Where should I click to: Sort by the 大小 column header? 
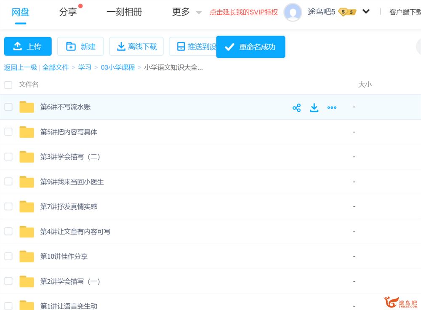click(365, 85)
